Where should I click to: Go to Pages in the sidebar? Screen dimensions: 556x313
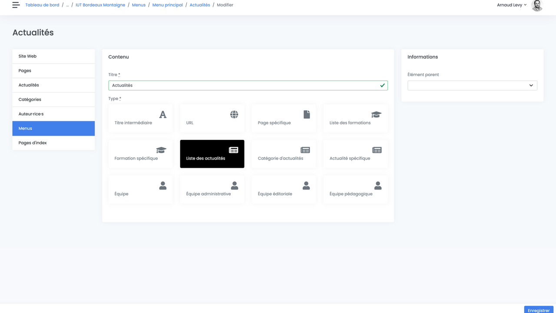point(53,71)
